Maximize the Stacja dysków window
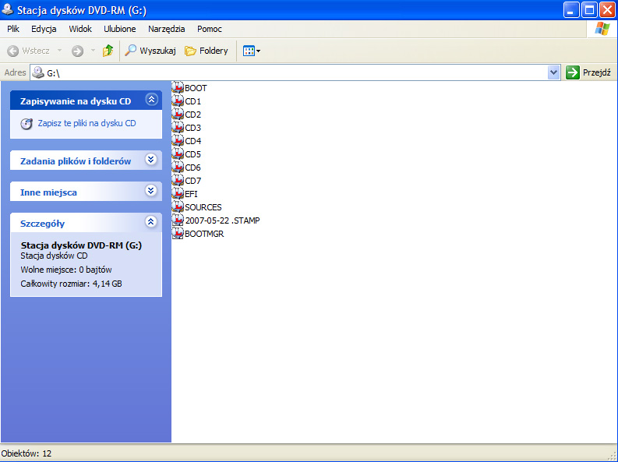The width and height of the screenshot is (618, 462). (x=590, y=10)
